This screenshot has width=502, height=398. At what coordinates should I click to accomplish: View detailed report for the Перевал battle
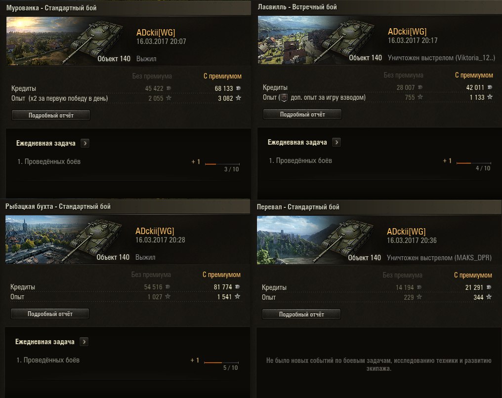click(x=301, y=314)
